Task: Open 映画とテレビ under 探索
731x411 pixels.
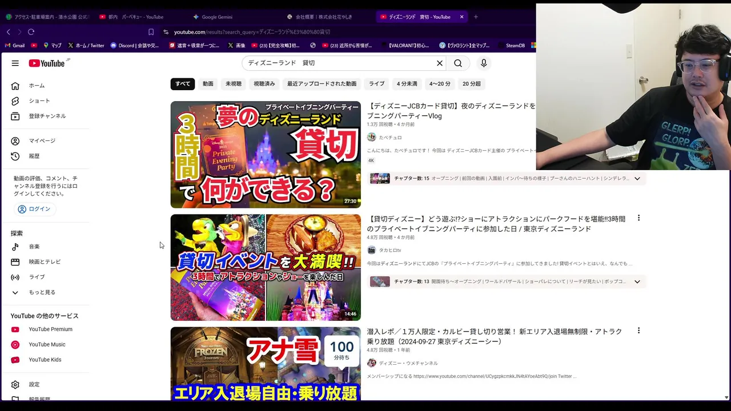Action: pos(46,262)
